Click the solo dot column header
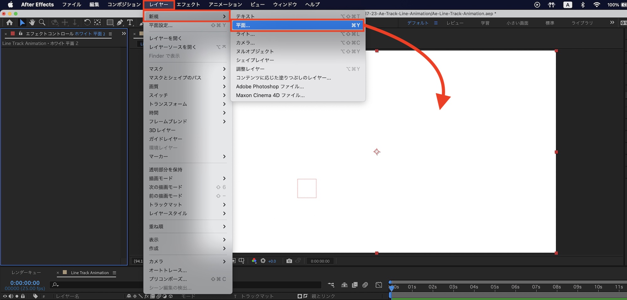 click(17, 296)
